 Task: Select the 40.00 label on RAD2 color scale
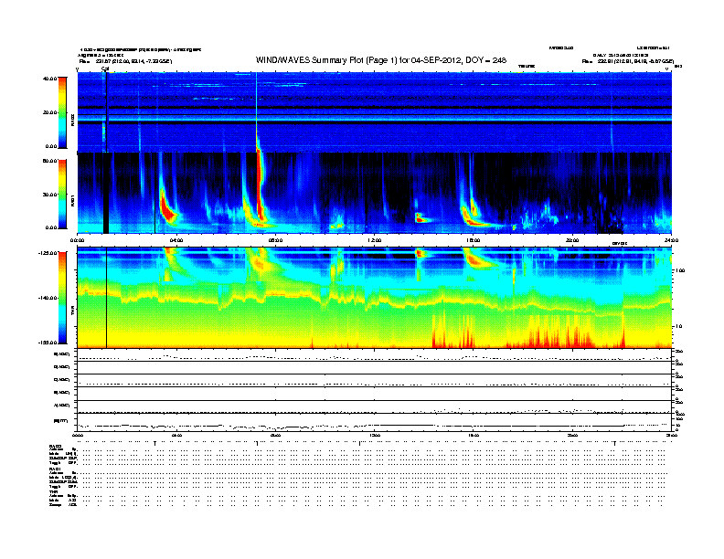pos(50,79)
